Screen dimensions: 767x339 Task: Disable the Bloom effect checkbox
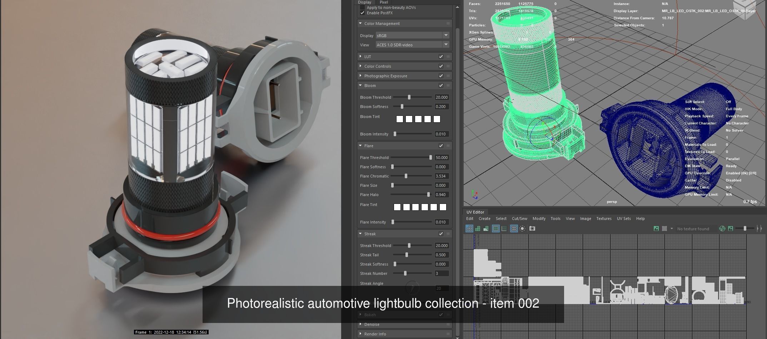pos(441,86)
